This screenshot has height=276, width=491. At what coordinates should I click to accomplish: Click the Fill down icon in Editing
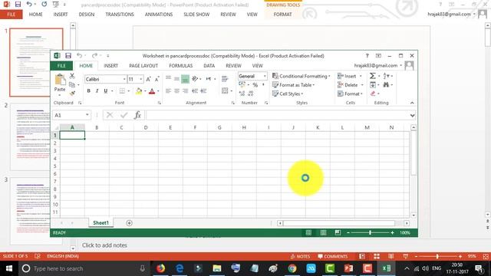pyautogui.click(x=373, y=84)
